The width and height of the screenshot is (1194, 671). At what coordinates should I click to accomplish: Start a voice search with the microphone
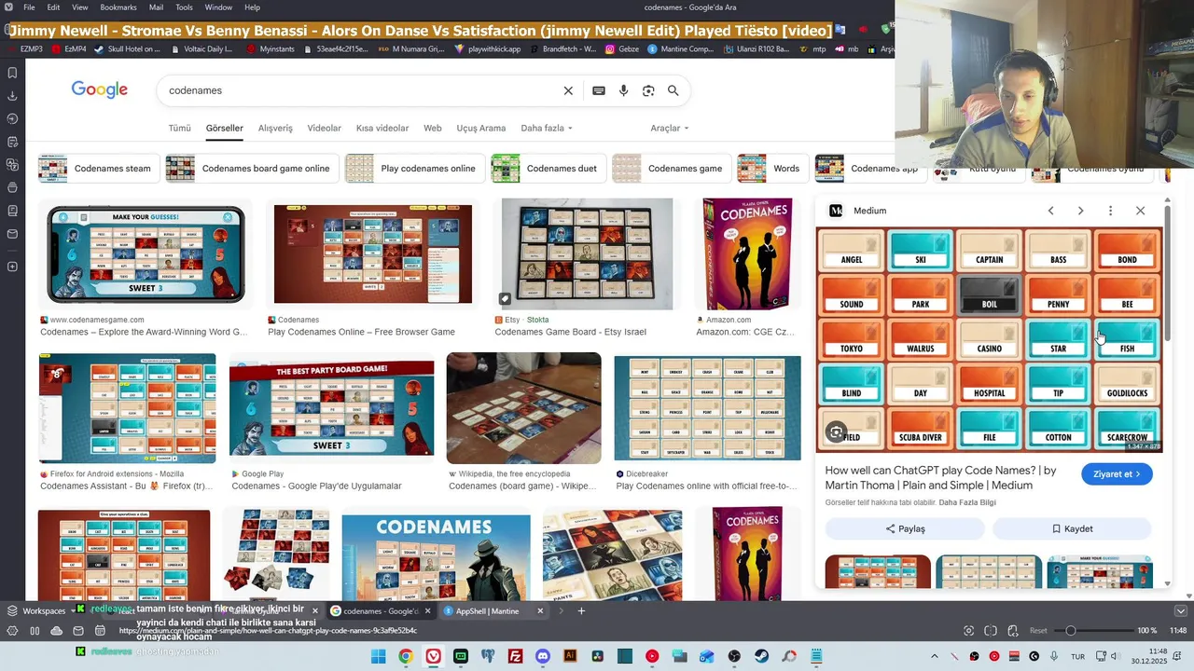624,90
